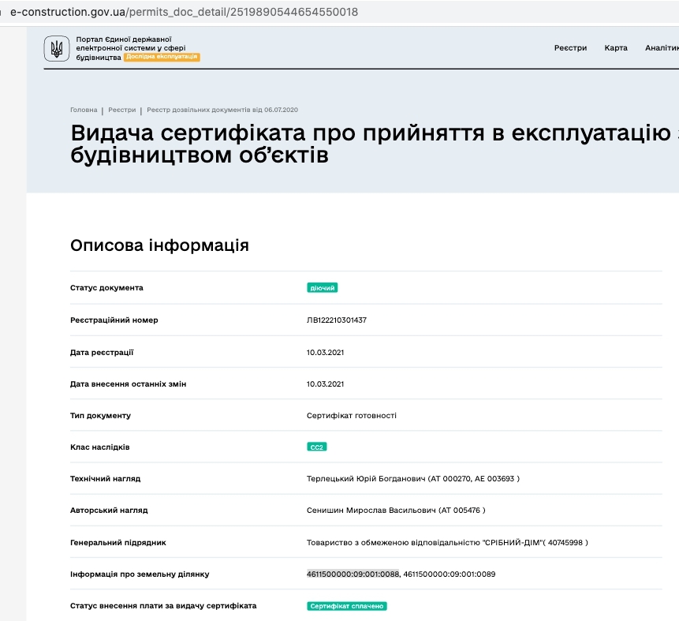Viewport: 679px width, 621px height.
Task: Click the СРІБНИЙ-ДІМ general contractor value
Action: [x=447, y=543]
